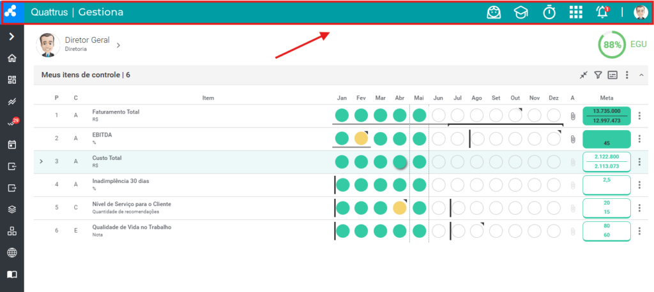Expand the left sidebar with chevron
Viewport: 654px width, 292px height.
(x=11, y=36)
